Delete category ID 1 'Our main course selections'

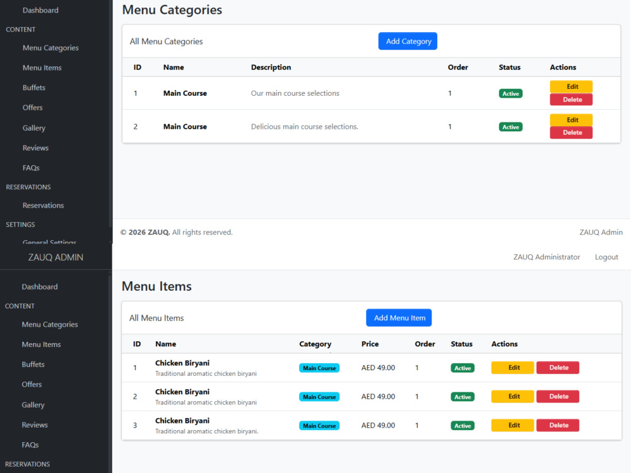pyautogui.click(x=571, y=100)
